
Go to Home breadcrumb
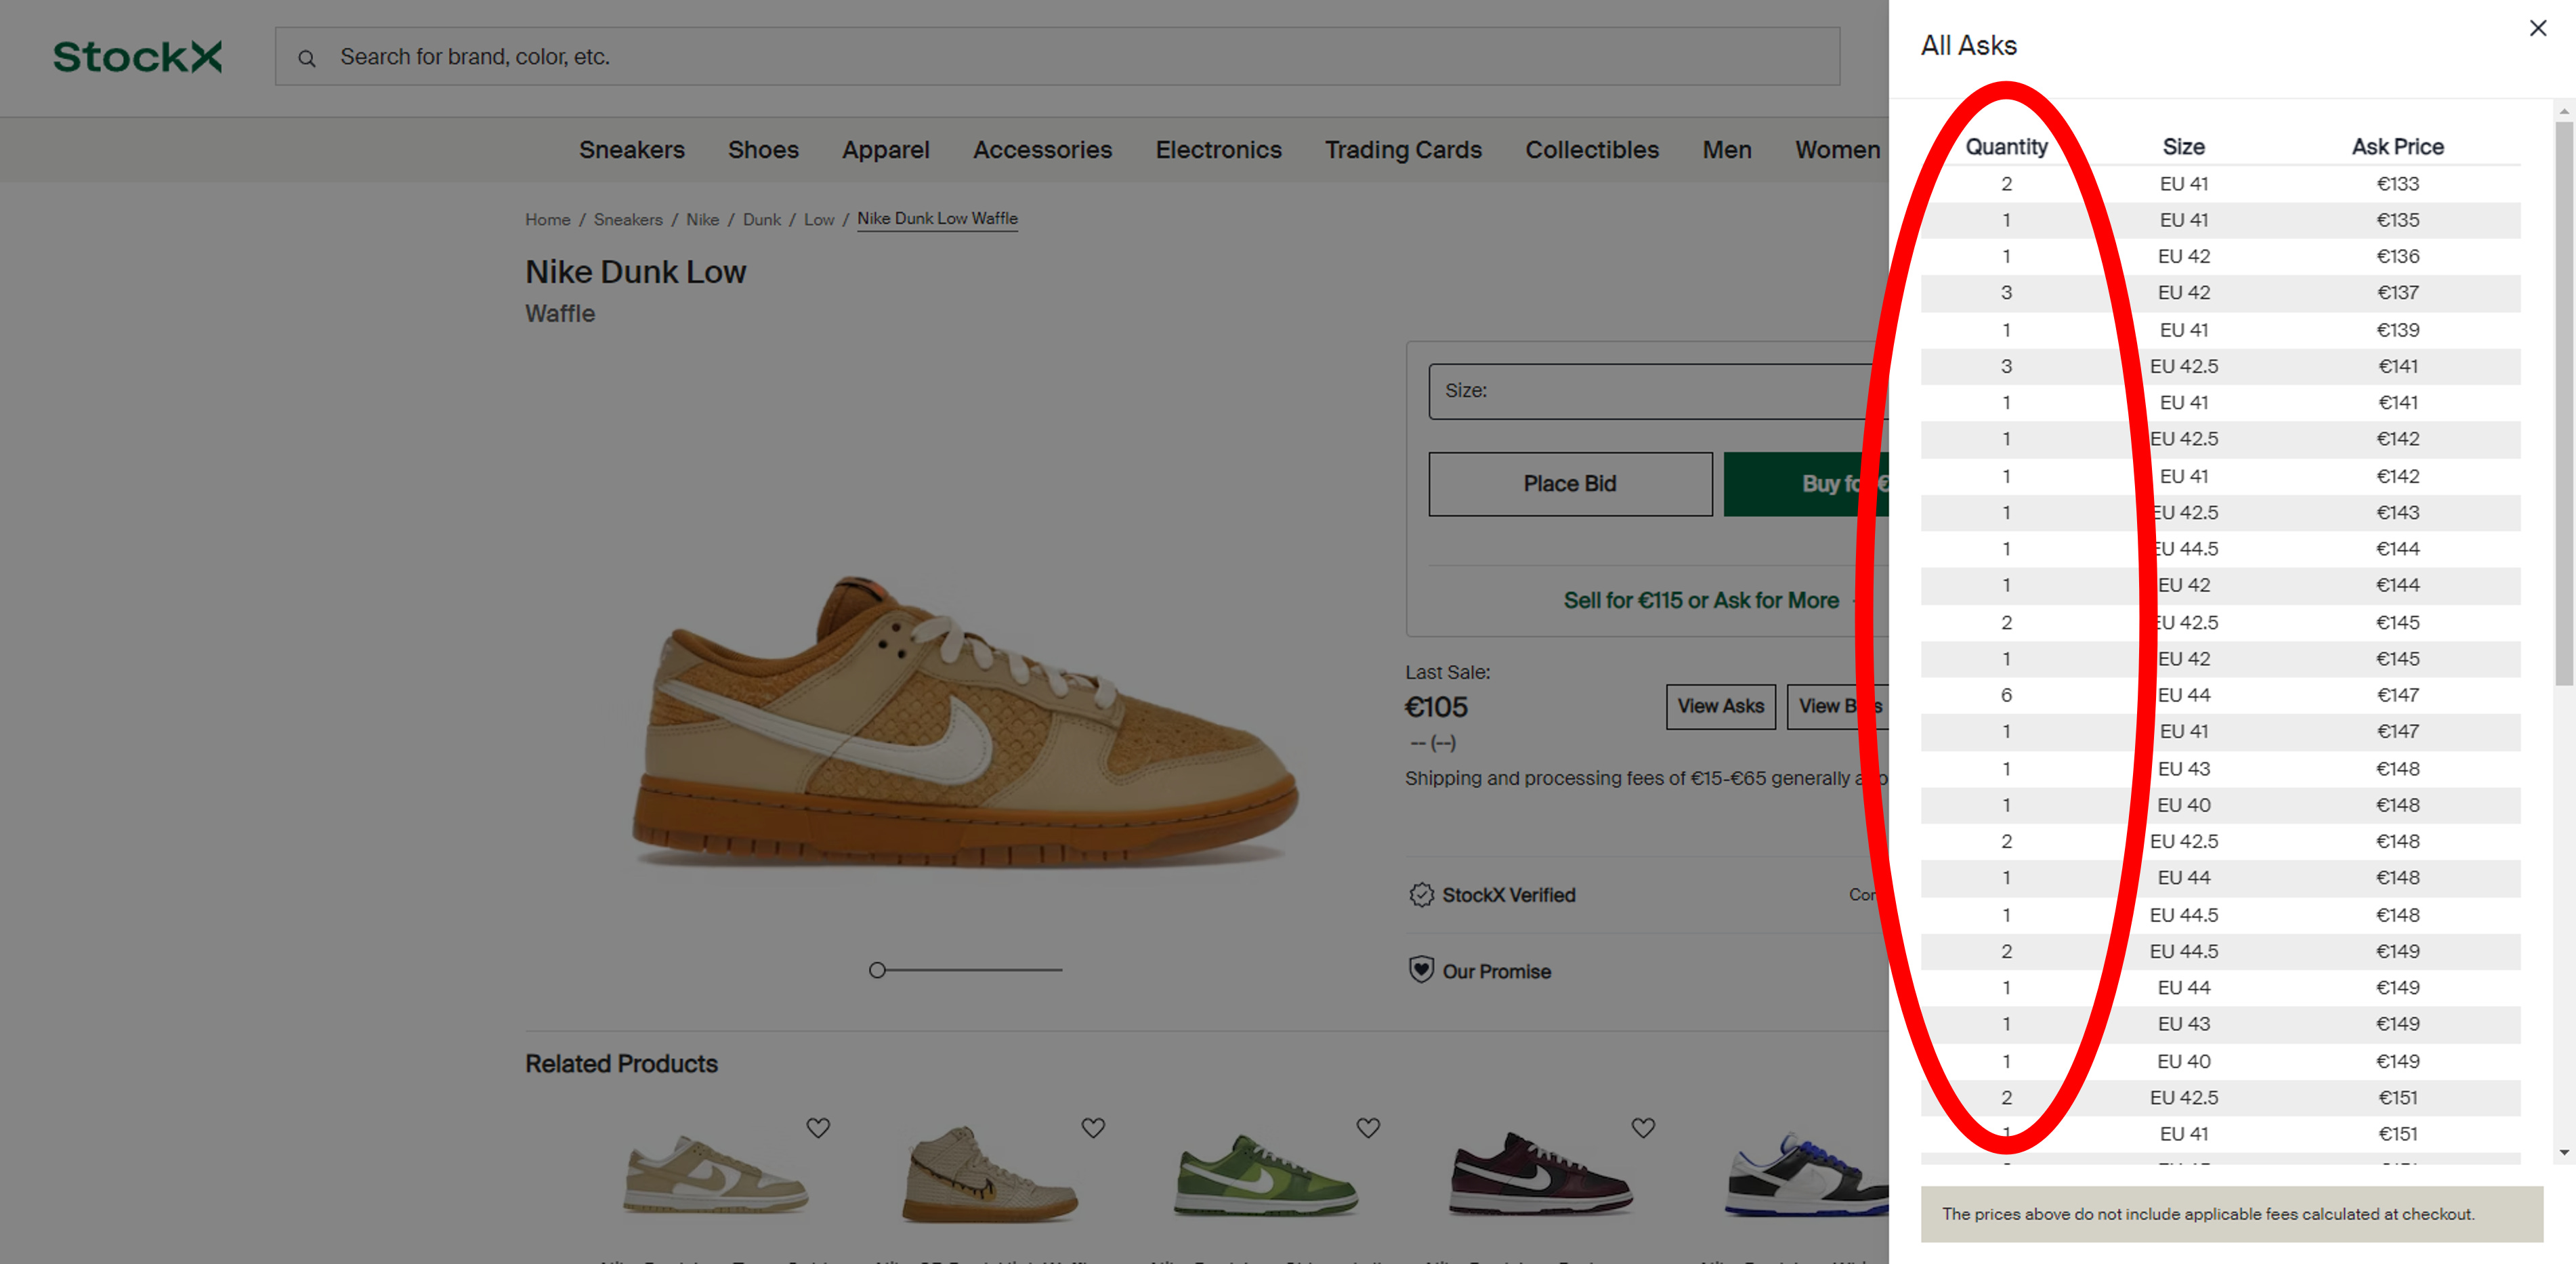click(x=548, y=219)
